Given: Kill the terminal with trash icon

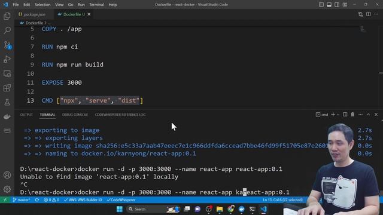Looking at the screenshot, I should point(352,114).
